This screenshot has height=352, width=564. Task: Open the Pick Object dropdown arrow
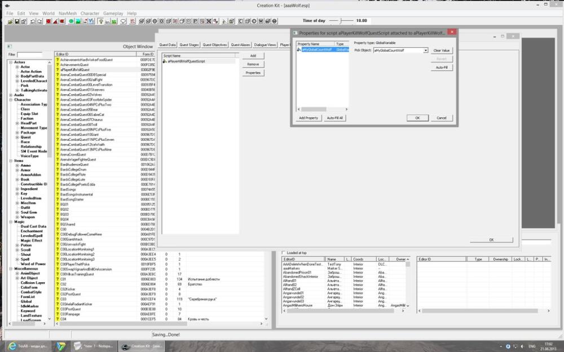[x=425, y=50]
